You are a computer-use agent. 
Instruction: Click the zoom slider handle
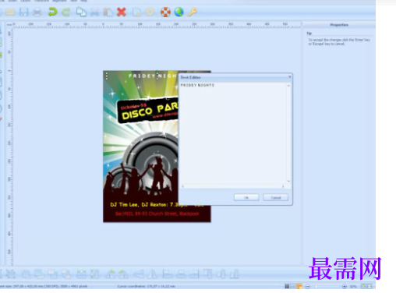click(316, 287)
